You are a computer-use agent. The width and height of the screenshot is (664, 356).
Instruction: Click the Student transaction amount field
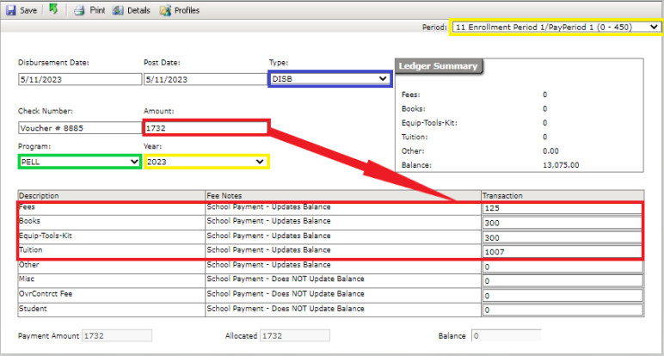[x=563, y=310]
